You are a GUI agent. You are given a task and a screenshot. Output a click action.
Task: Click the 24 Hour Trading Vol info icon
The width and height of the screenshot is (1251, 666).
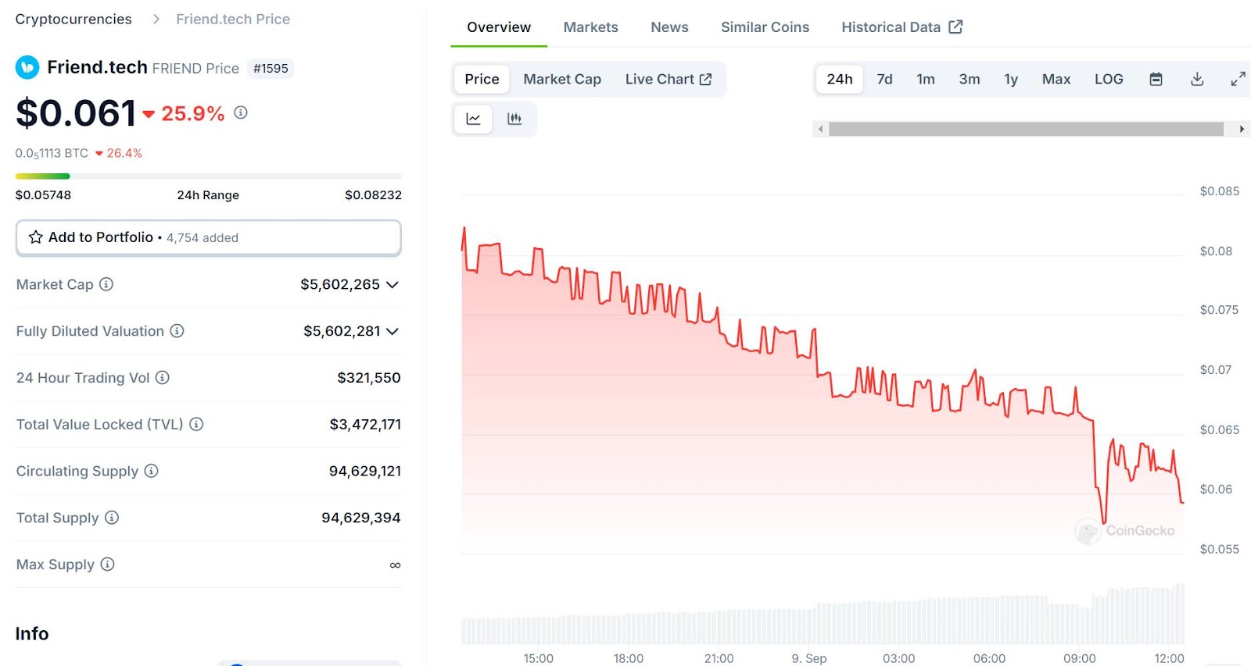click(163, 378)
